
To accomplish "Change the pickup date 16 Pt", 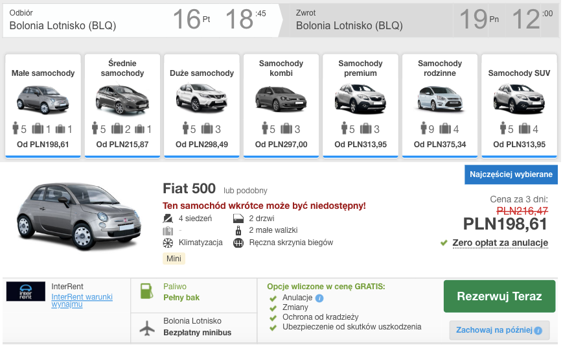I will click(191, 19).
